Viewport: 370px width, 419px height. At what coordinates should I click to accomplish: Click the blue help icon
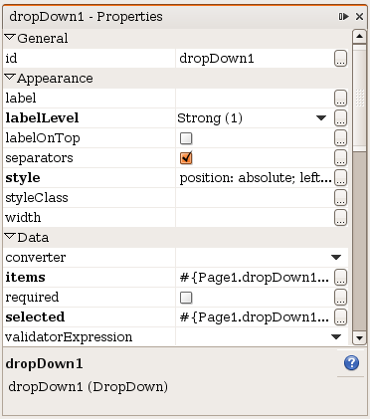tap(351, 363)
